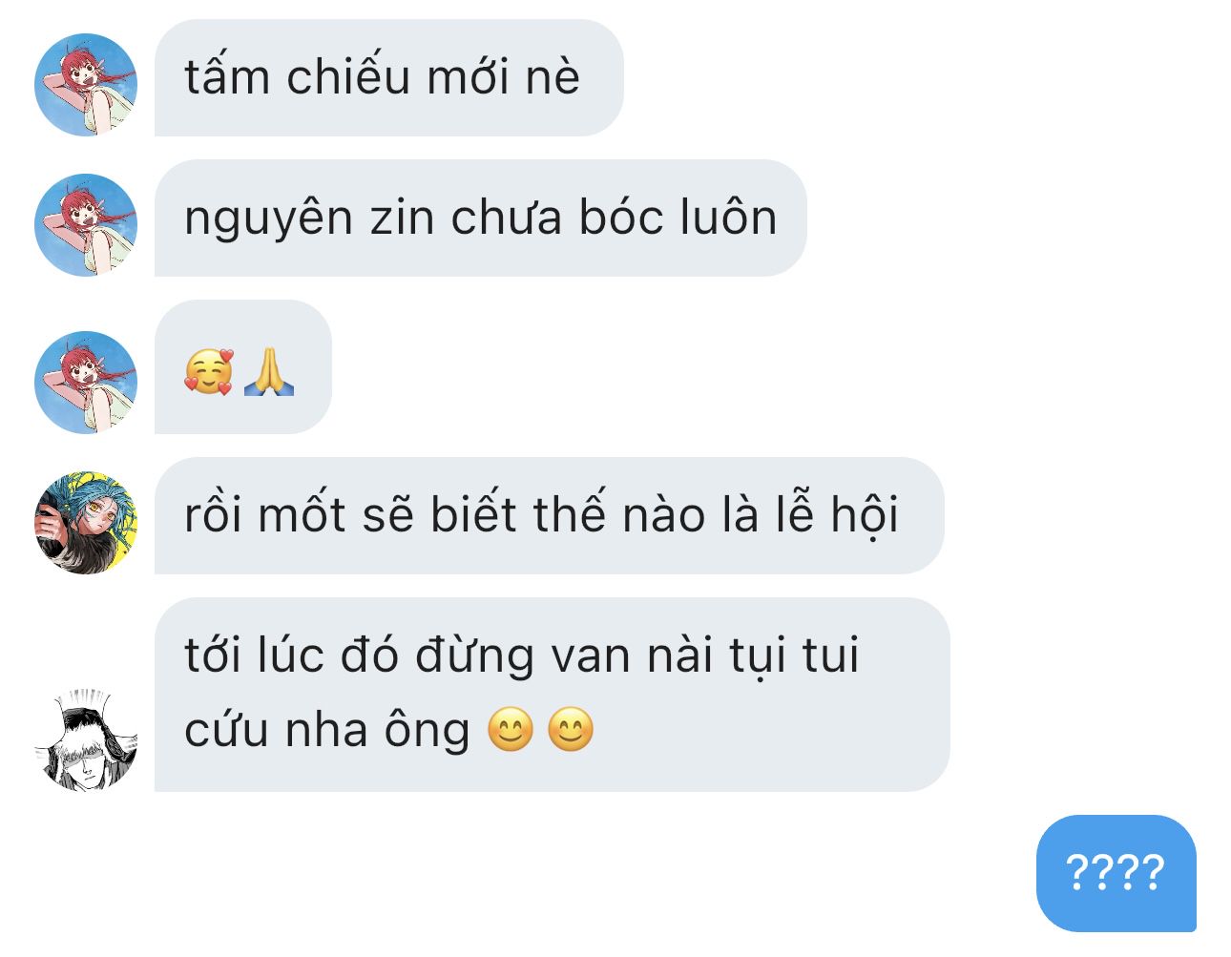
Task: Select the 'nguyên zin chưa bóc luôn' message
Action: pos(480,218)
